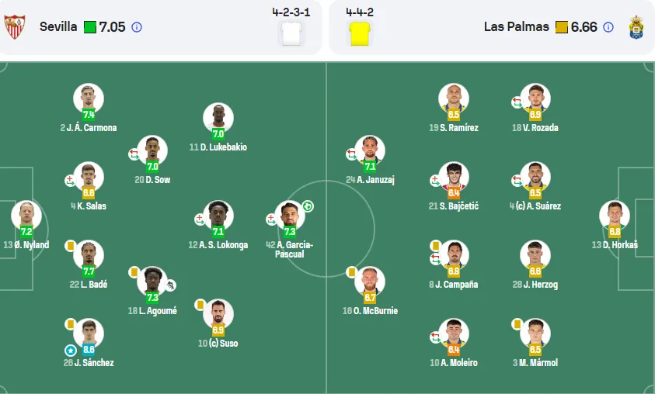Click the boot icon beside L. Agoumé
Screen dimensions: 655x394
[x=170, y=285]
